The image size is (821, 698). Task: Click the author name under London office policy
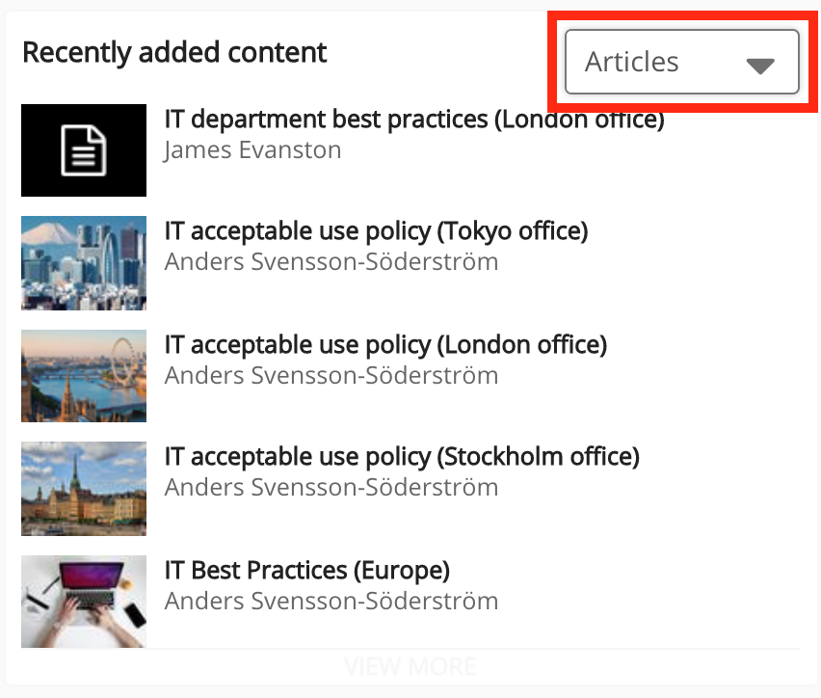(x=331, y=375)
